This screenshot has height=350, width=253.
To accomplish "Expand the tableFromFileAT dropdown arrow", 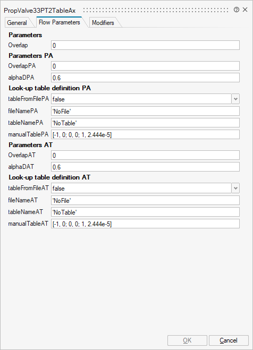I will pyautogui.click(x=235, y=188).
